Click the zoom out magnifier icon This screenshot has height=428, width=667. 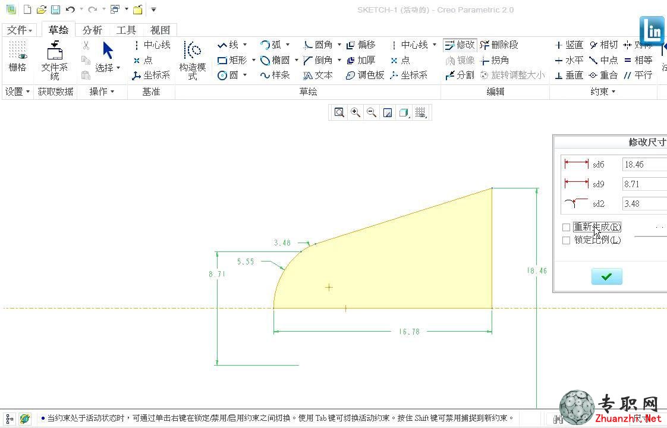tap(372, 112)
